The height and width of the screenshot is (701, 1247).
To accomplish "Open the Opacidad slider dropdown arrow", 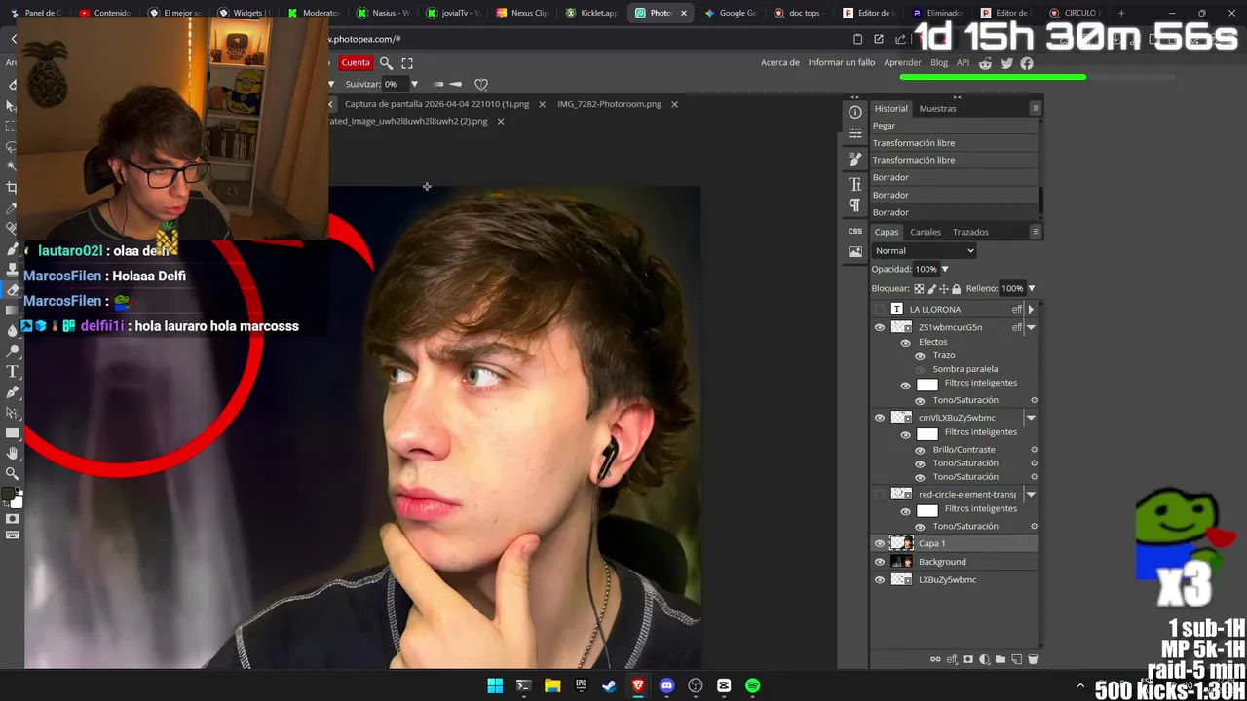I will pyautogui.click(x=944, y=270).
